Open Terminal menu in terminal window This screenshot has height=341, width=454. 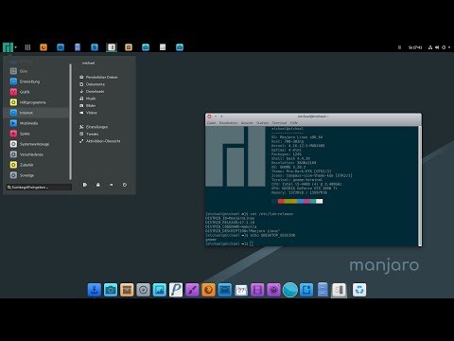click(x=279, y=123)
